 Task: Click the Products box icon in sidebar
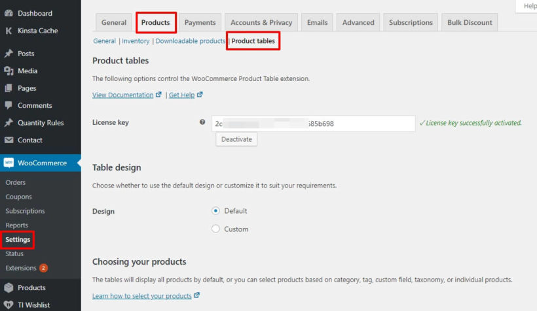click(9, 287)
